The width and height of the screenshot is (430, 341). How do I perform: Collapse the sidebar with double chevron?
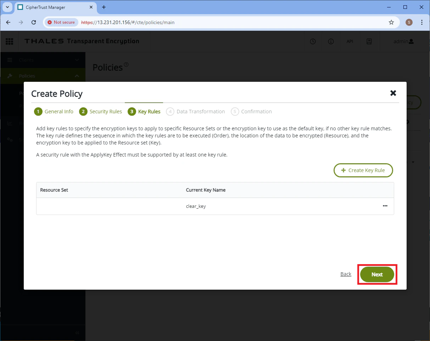click(x=77, y=333)
